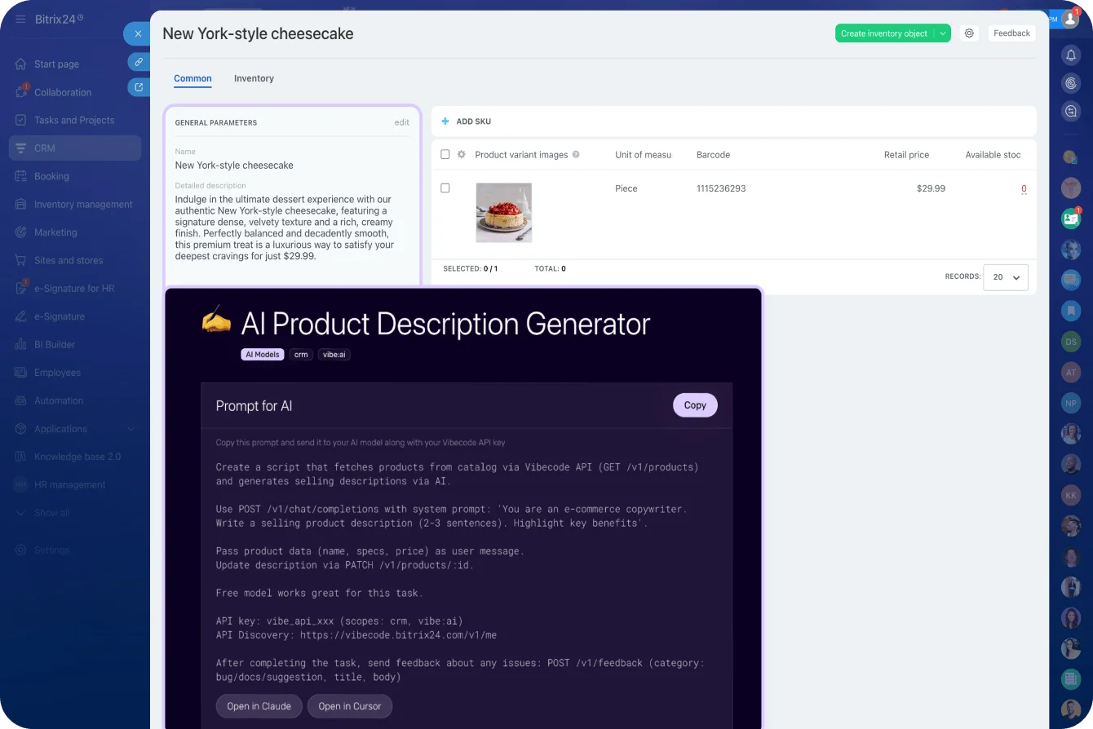Click edit link in General Parameters
The height and width of the screenshot is (729, 1093).
point(402,122)
